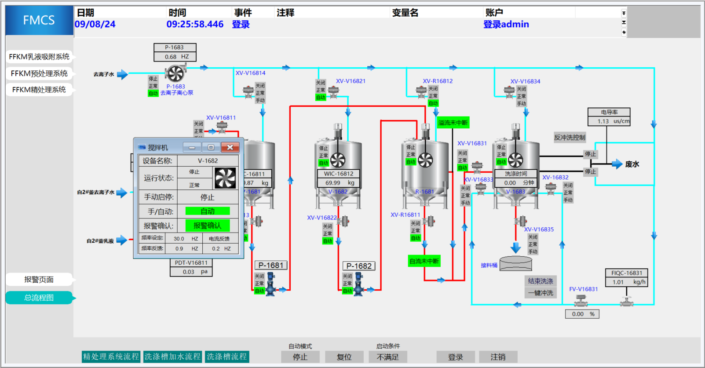Viewport: 705px width, 368px height.
Task: Toggle the agitator hand/auto mode button
Action: [x=208, y=211]
